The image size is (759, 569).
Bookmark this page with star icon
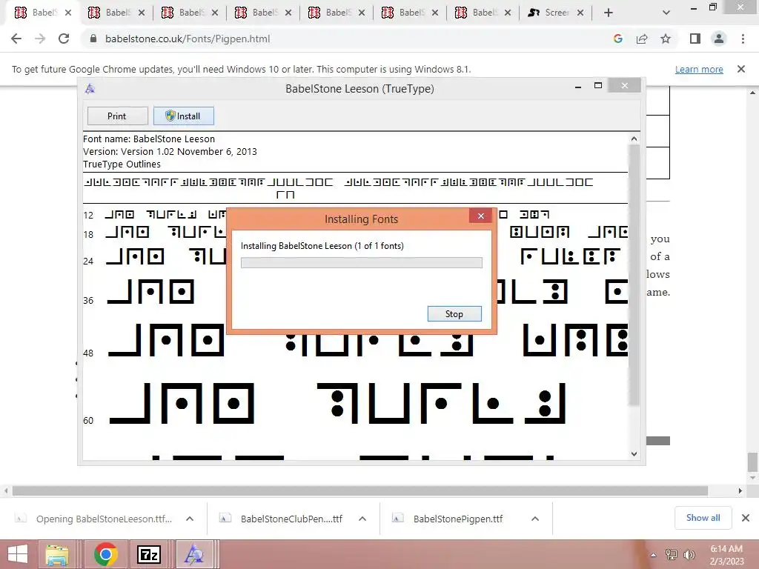[666, 39]
